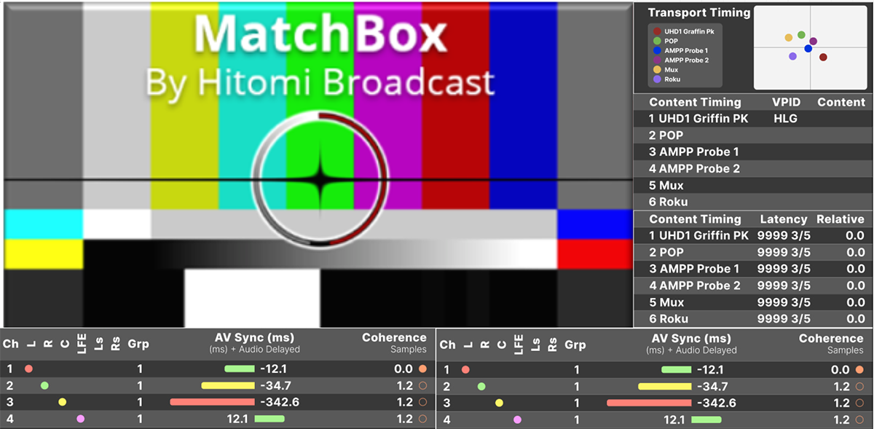
Task: Click the 12.1 AV sync value in left panel
Action: 238,419
